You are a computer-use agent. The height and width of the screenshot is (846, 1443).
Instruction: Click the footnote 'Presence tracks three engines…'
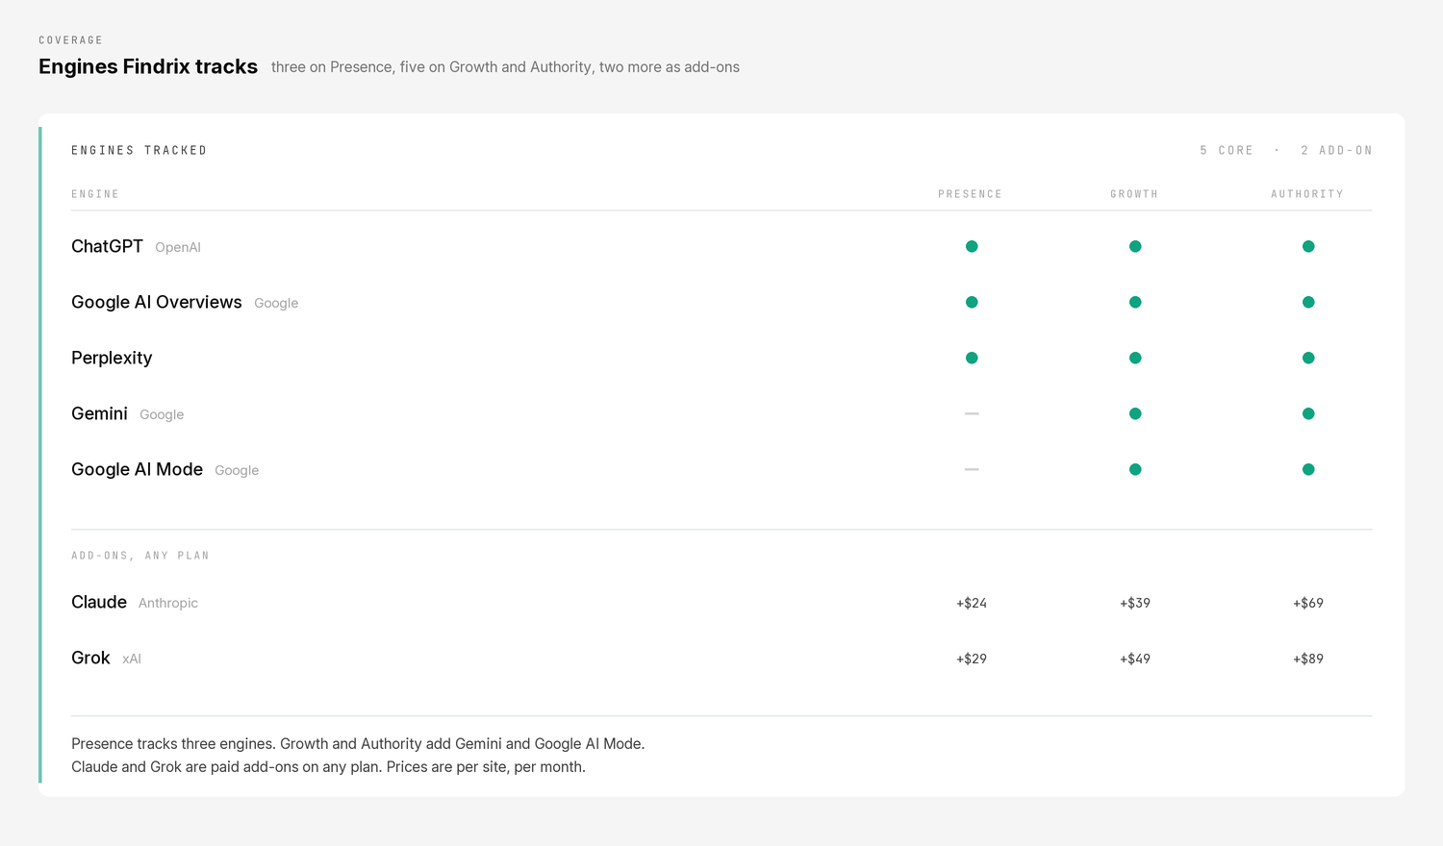click(358, 744)
